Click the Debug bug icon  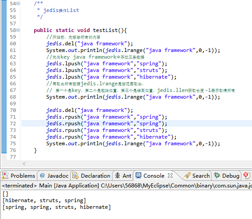coord(217,175)
